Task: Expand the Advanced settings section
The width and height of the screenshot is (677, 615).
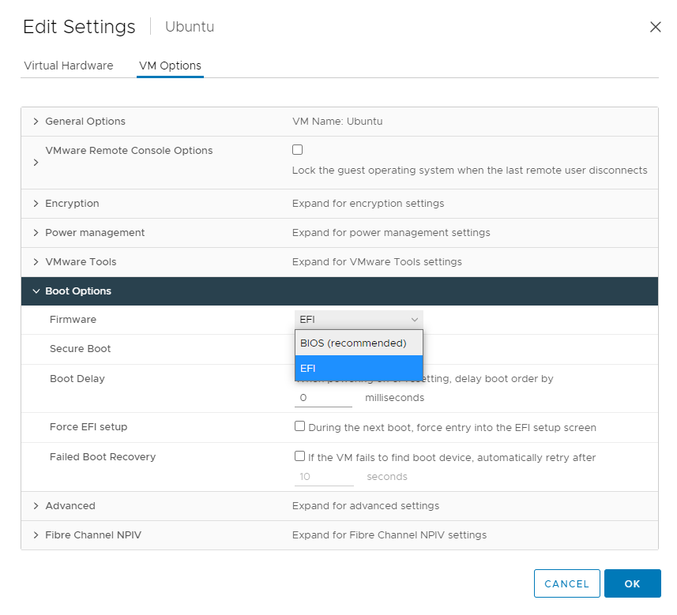Action: point(36,506)
